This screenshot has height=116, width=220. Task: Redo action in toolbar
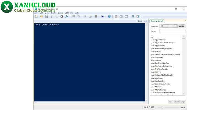click(79, 16)
